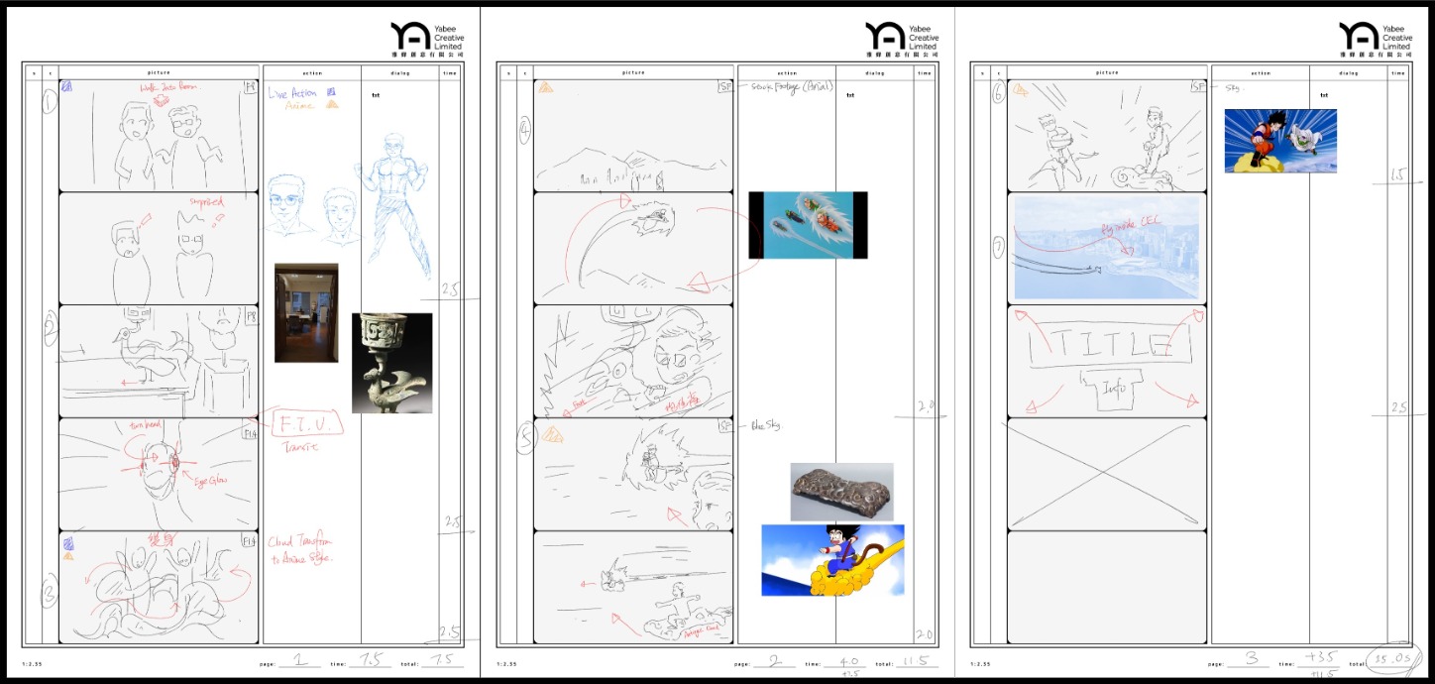Select the room interior reference photo

tap(306, 312)
